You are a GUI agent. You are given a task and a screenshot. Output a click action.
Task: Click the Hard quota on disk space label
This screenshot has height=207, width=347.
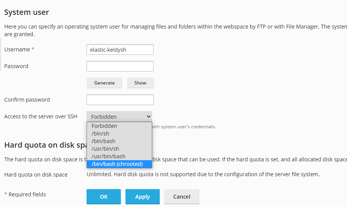point(36,175)
